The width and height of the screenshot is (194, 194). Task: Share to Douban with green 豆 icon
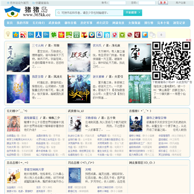[77, 34]
